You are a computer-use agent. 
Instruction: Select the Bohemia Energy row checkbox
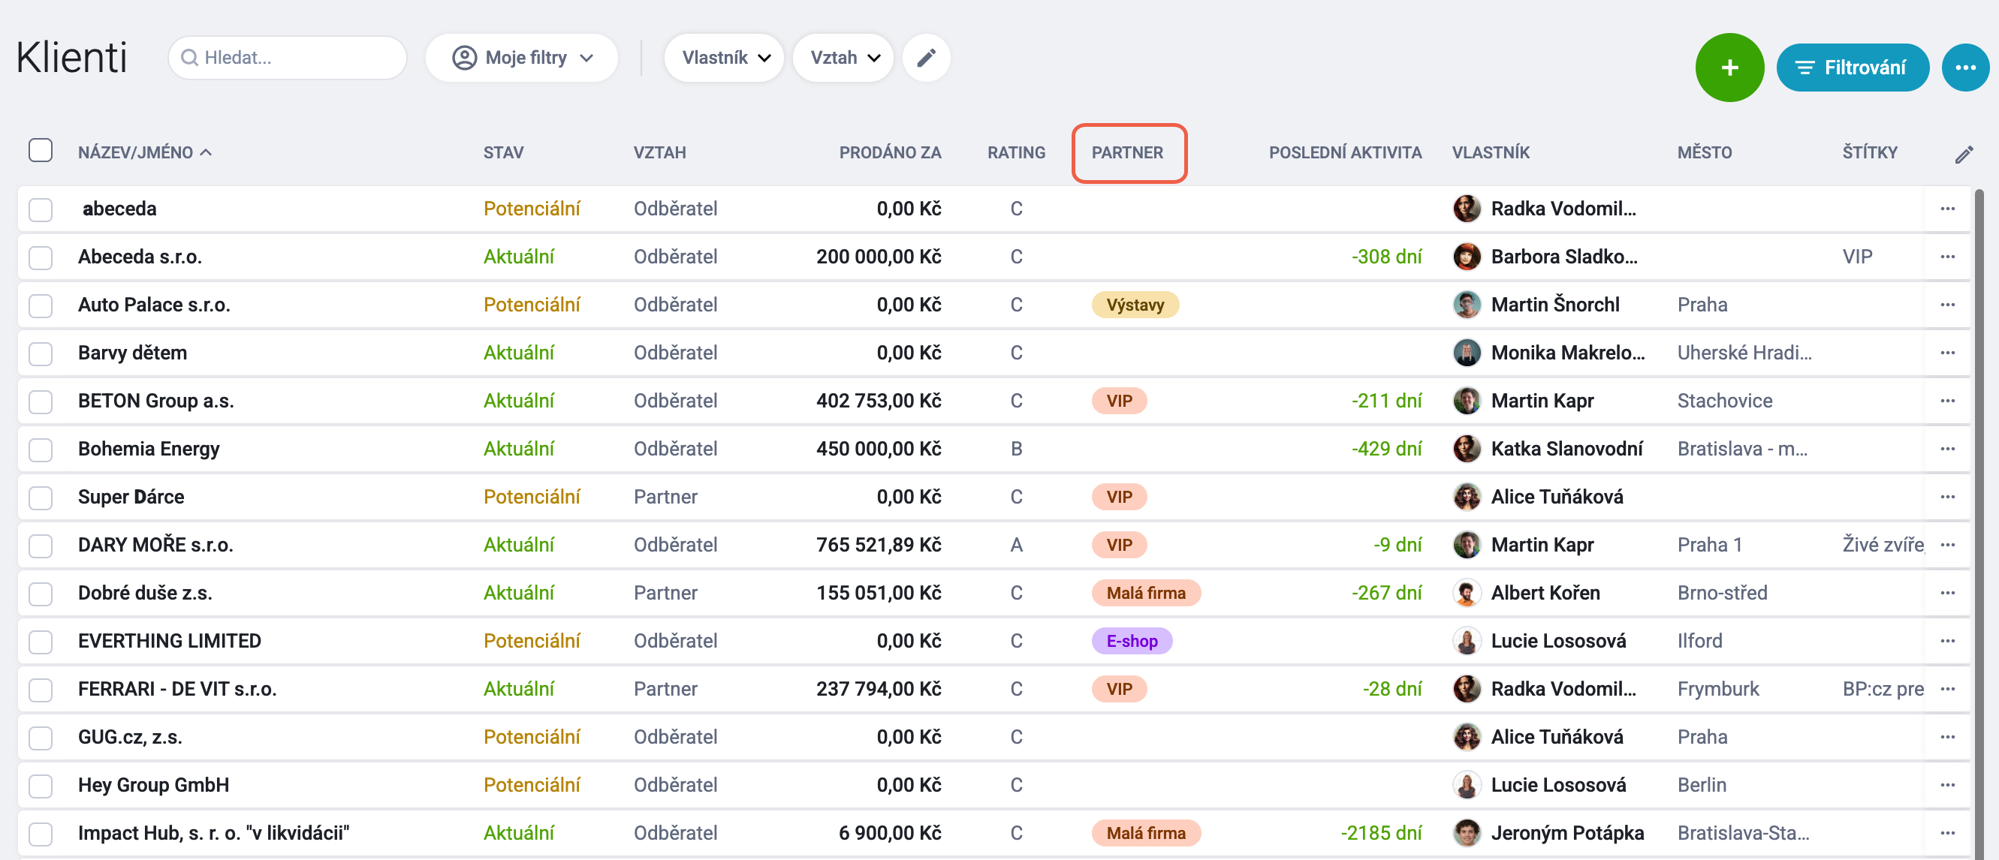[41, 450]
